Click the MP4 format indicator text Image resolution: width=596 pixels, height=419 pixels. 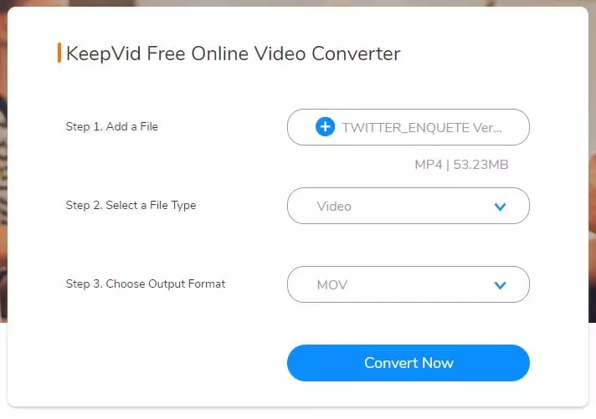(429, 165)
